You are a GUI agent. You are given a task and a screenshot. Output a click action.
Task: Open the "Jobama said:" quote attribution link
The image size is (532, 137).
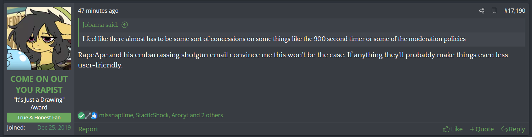pos(101,25)
